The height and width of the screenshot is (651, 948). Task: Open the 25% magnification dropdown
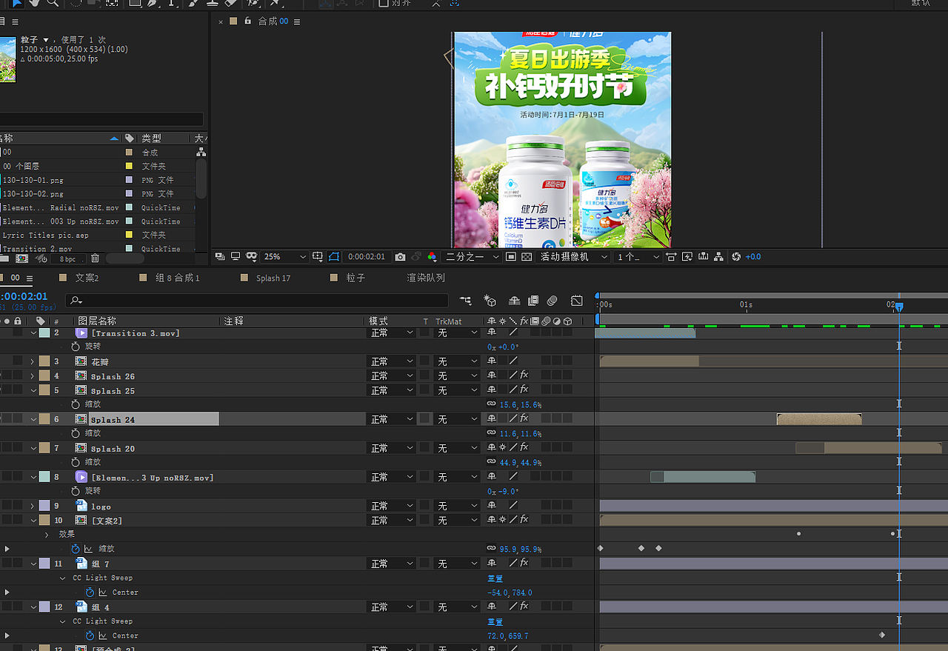coord(285,257)
